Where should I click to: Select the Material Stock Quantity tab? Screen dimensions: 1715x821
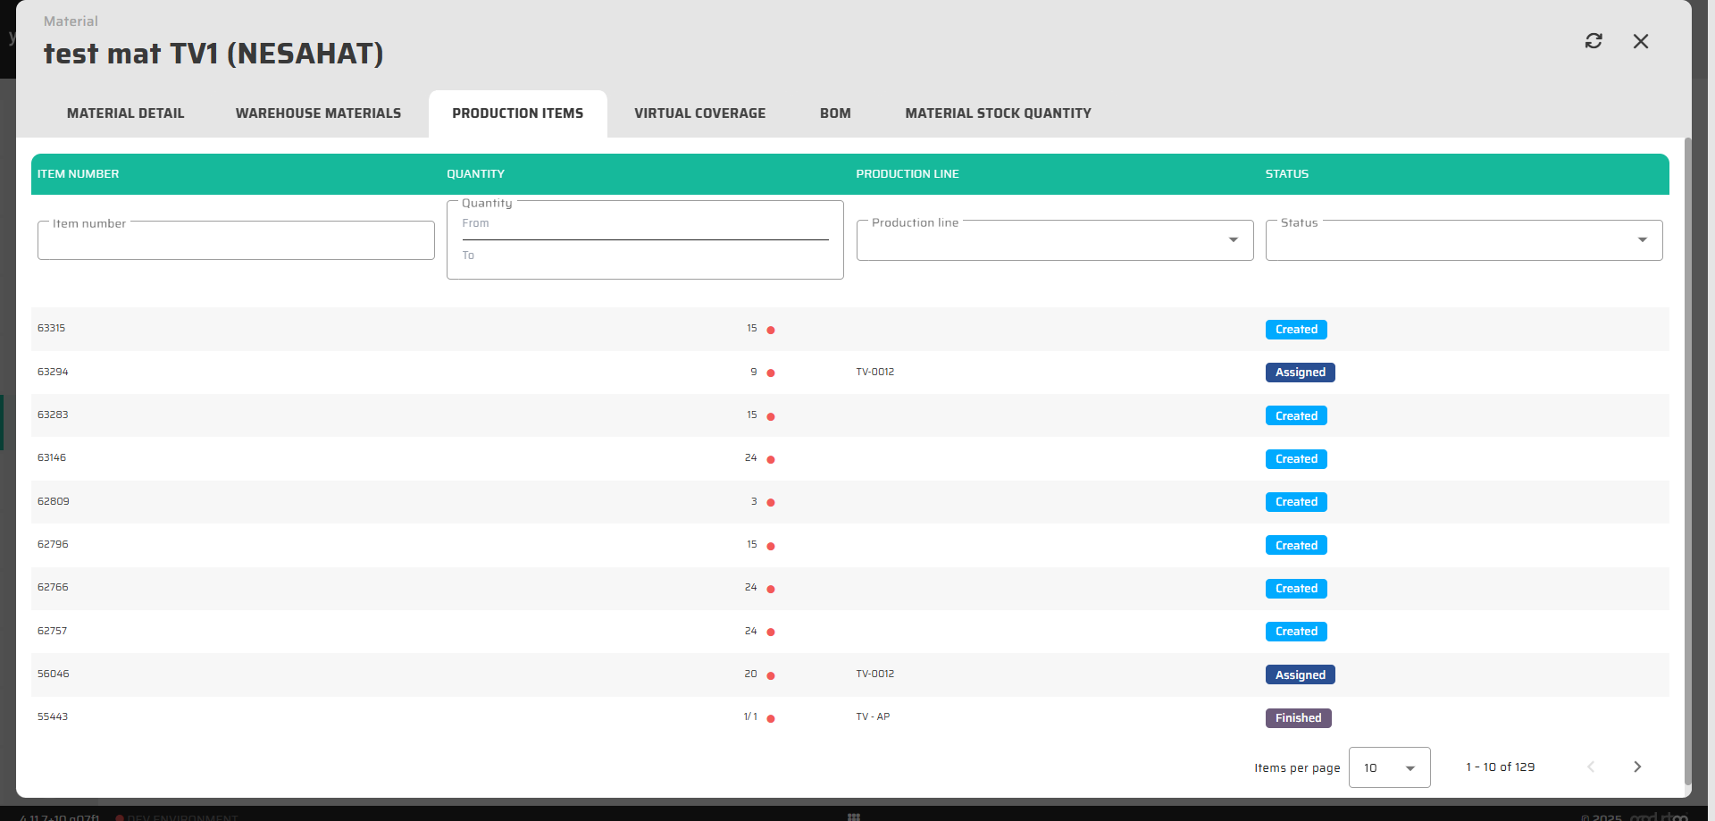pos(998,113)
